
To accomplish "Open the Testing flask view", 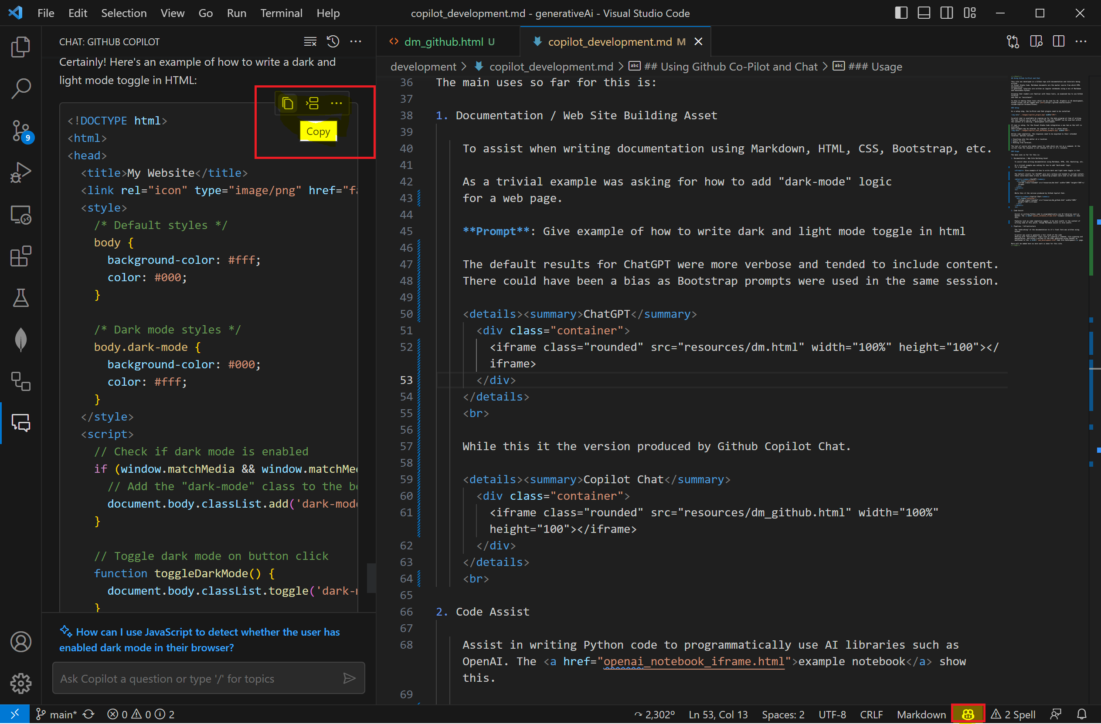I will coord(21,299).
